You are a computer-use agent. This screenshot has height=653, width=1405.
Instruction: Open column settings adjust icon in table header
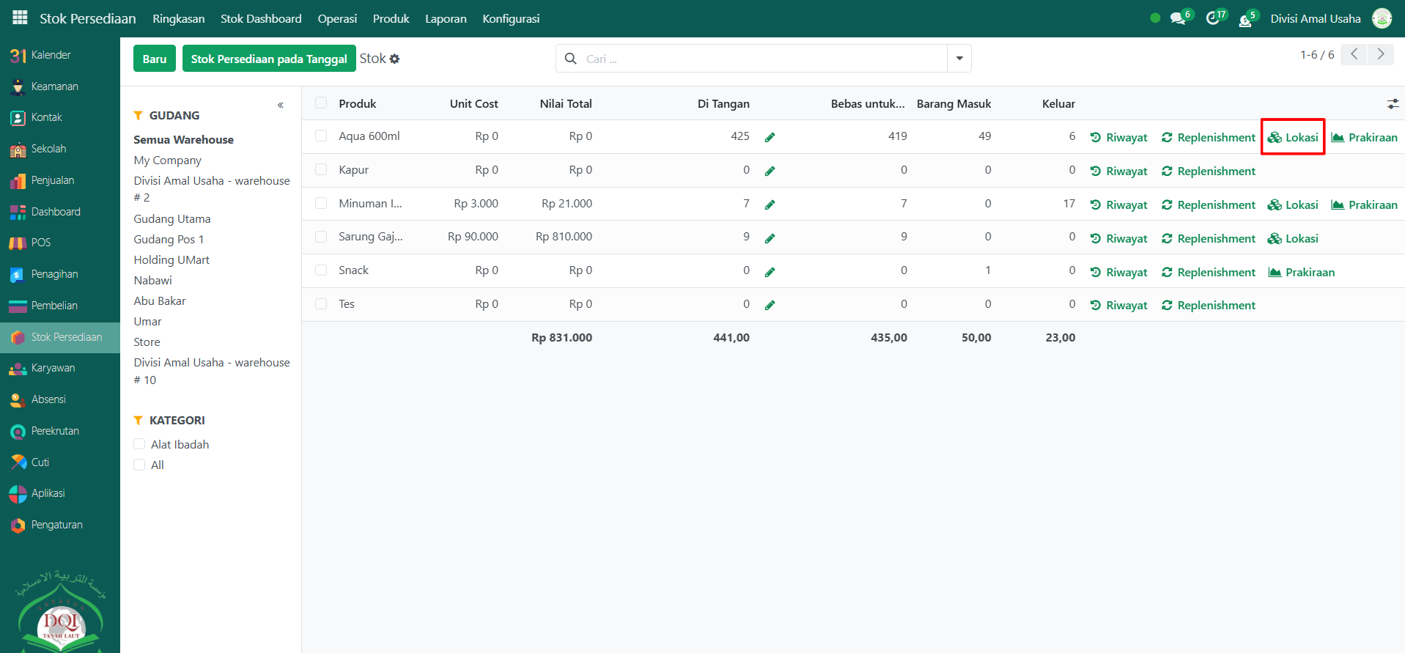[1393, 104]
